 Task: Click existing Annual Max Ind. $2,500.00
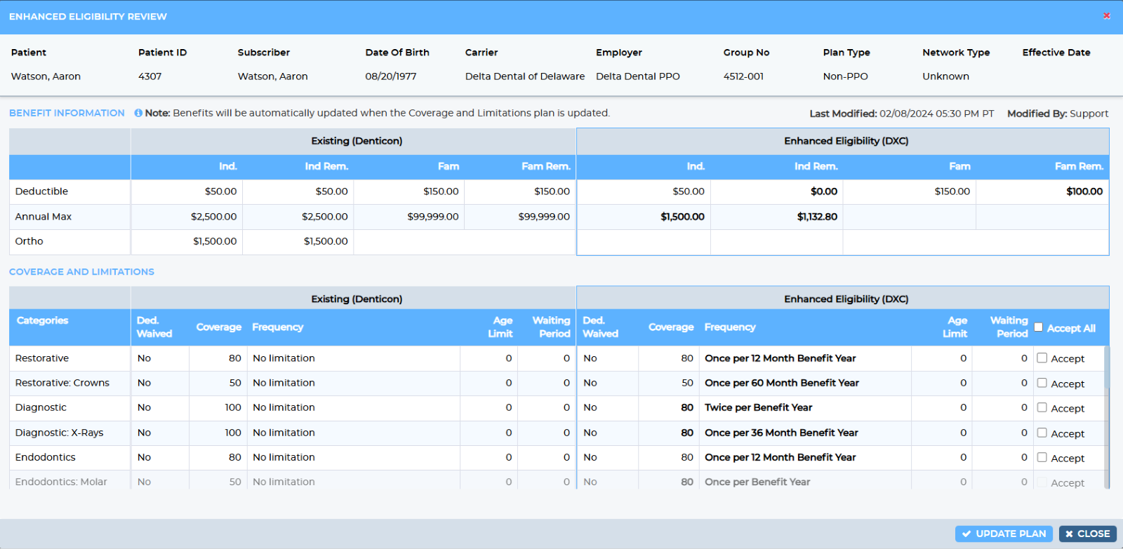click(213, 217)
